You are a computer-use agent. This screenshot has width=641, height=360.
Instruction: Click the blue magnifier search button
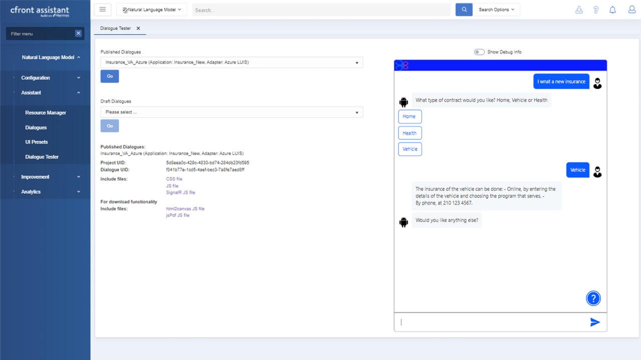464,9
